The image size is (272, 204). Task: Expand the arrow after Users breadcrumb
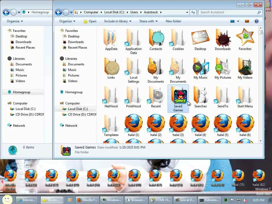pos(141,12)
